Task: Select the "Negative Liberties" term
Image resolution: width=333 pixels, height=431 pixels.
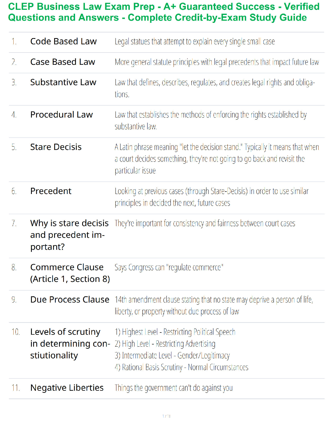Action: click(67, 388)
